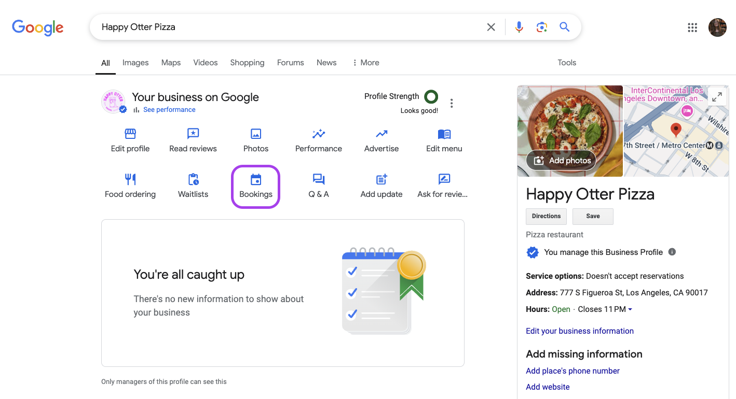
Task: Click Add website link
Action: click(548, 387)
